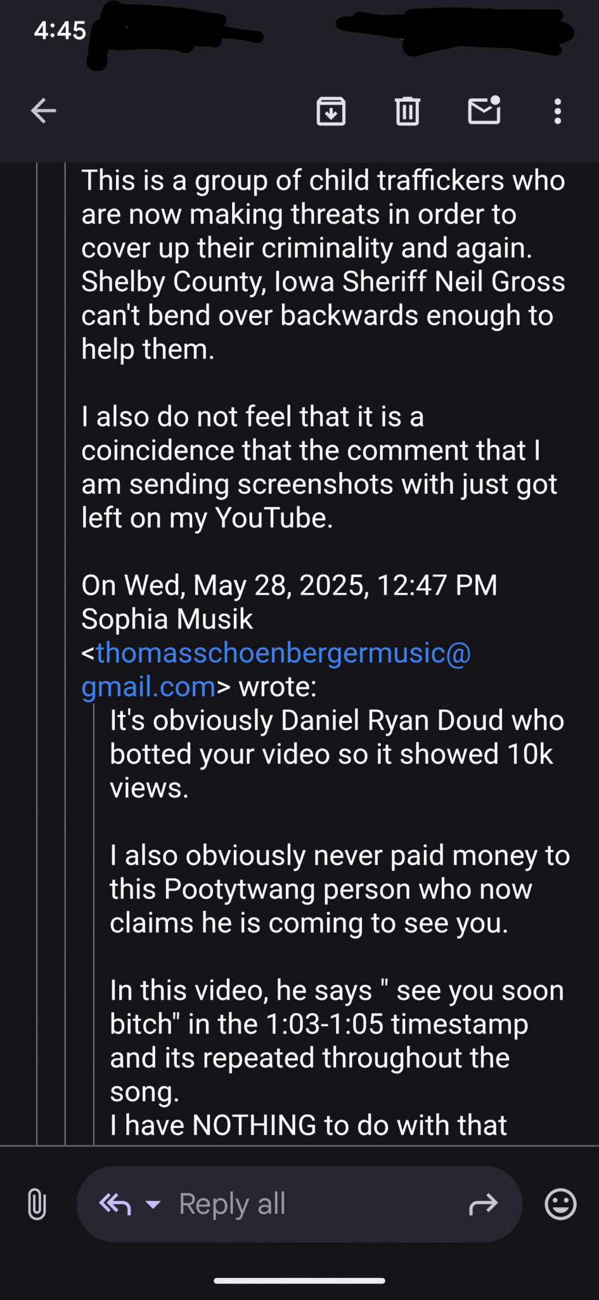599x1300 pixels.
Task: Tap the 4:45 clock in status bar
Action: click(x=60, y=30)
